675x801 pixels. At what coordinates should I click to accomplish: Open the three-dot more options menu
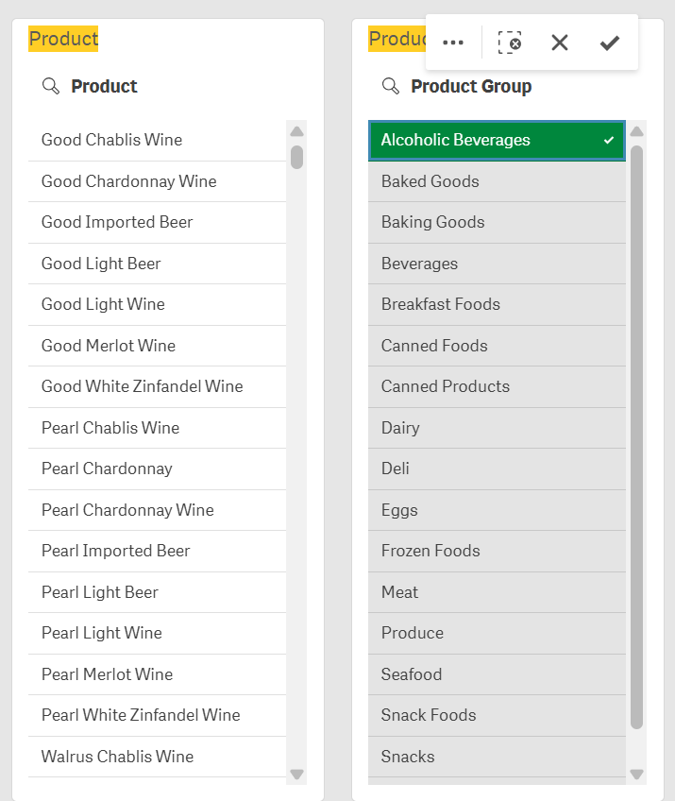[453, 43]
